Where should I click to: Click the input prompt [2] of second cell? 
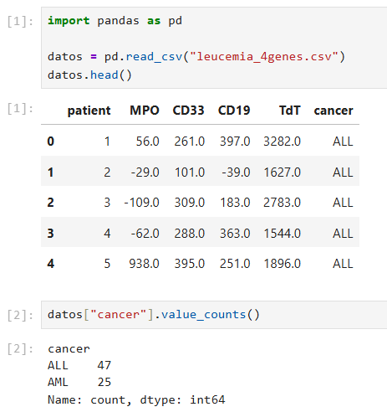20,315
